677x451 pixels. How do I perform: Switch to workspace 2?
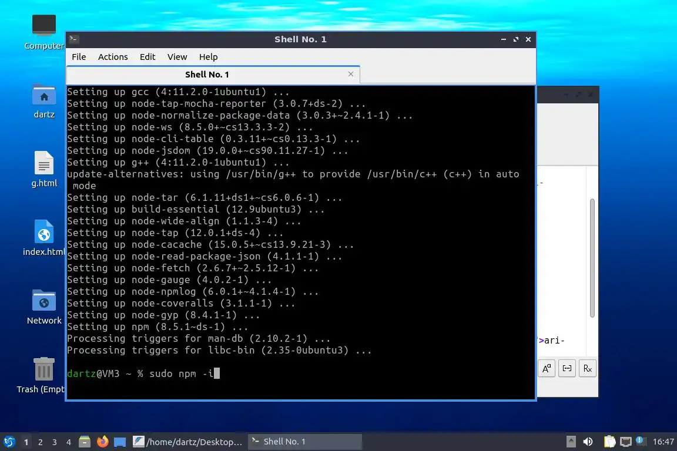(x=41, y=442)
